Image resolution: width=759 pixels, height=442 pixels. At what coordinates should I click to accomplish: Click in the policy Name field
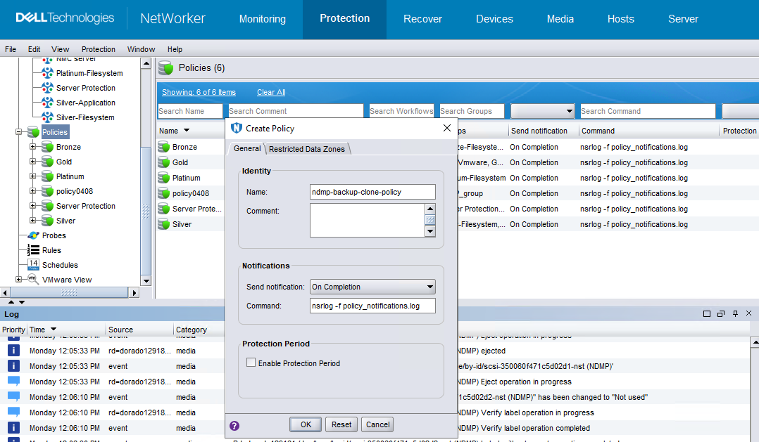[x=372, y=192]
